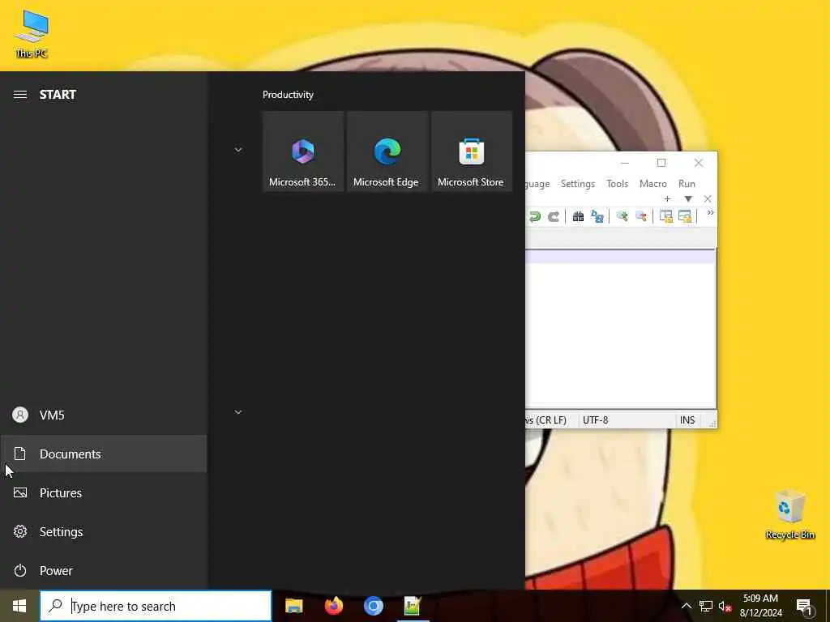Open the taskbar clock and date
Screen dimensions: 830x622
760,606
